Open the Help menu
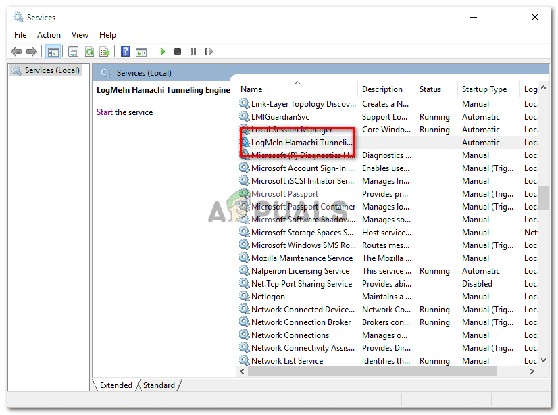The width and height of the screenshot is (558, 415). click(107, 35)
